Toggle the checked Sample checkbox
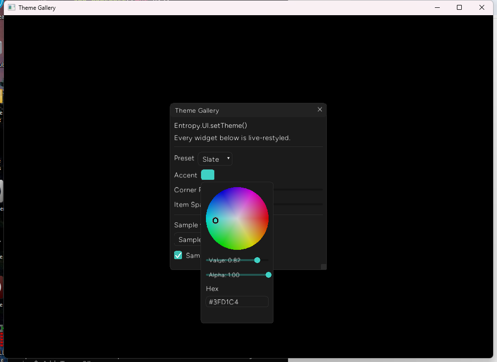 178,255
